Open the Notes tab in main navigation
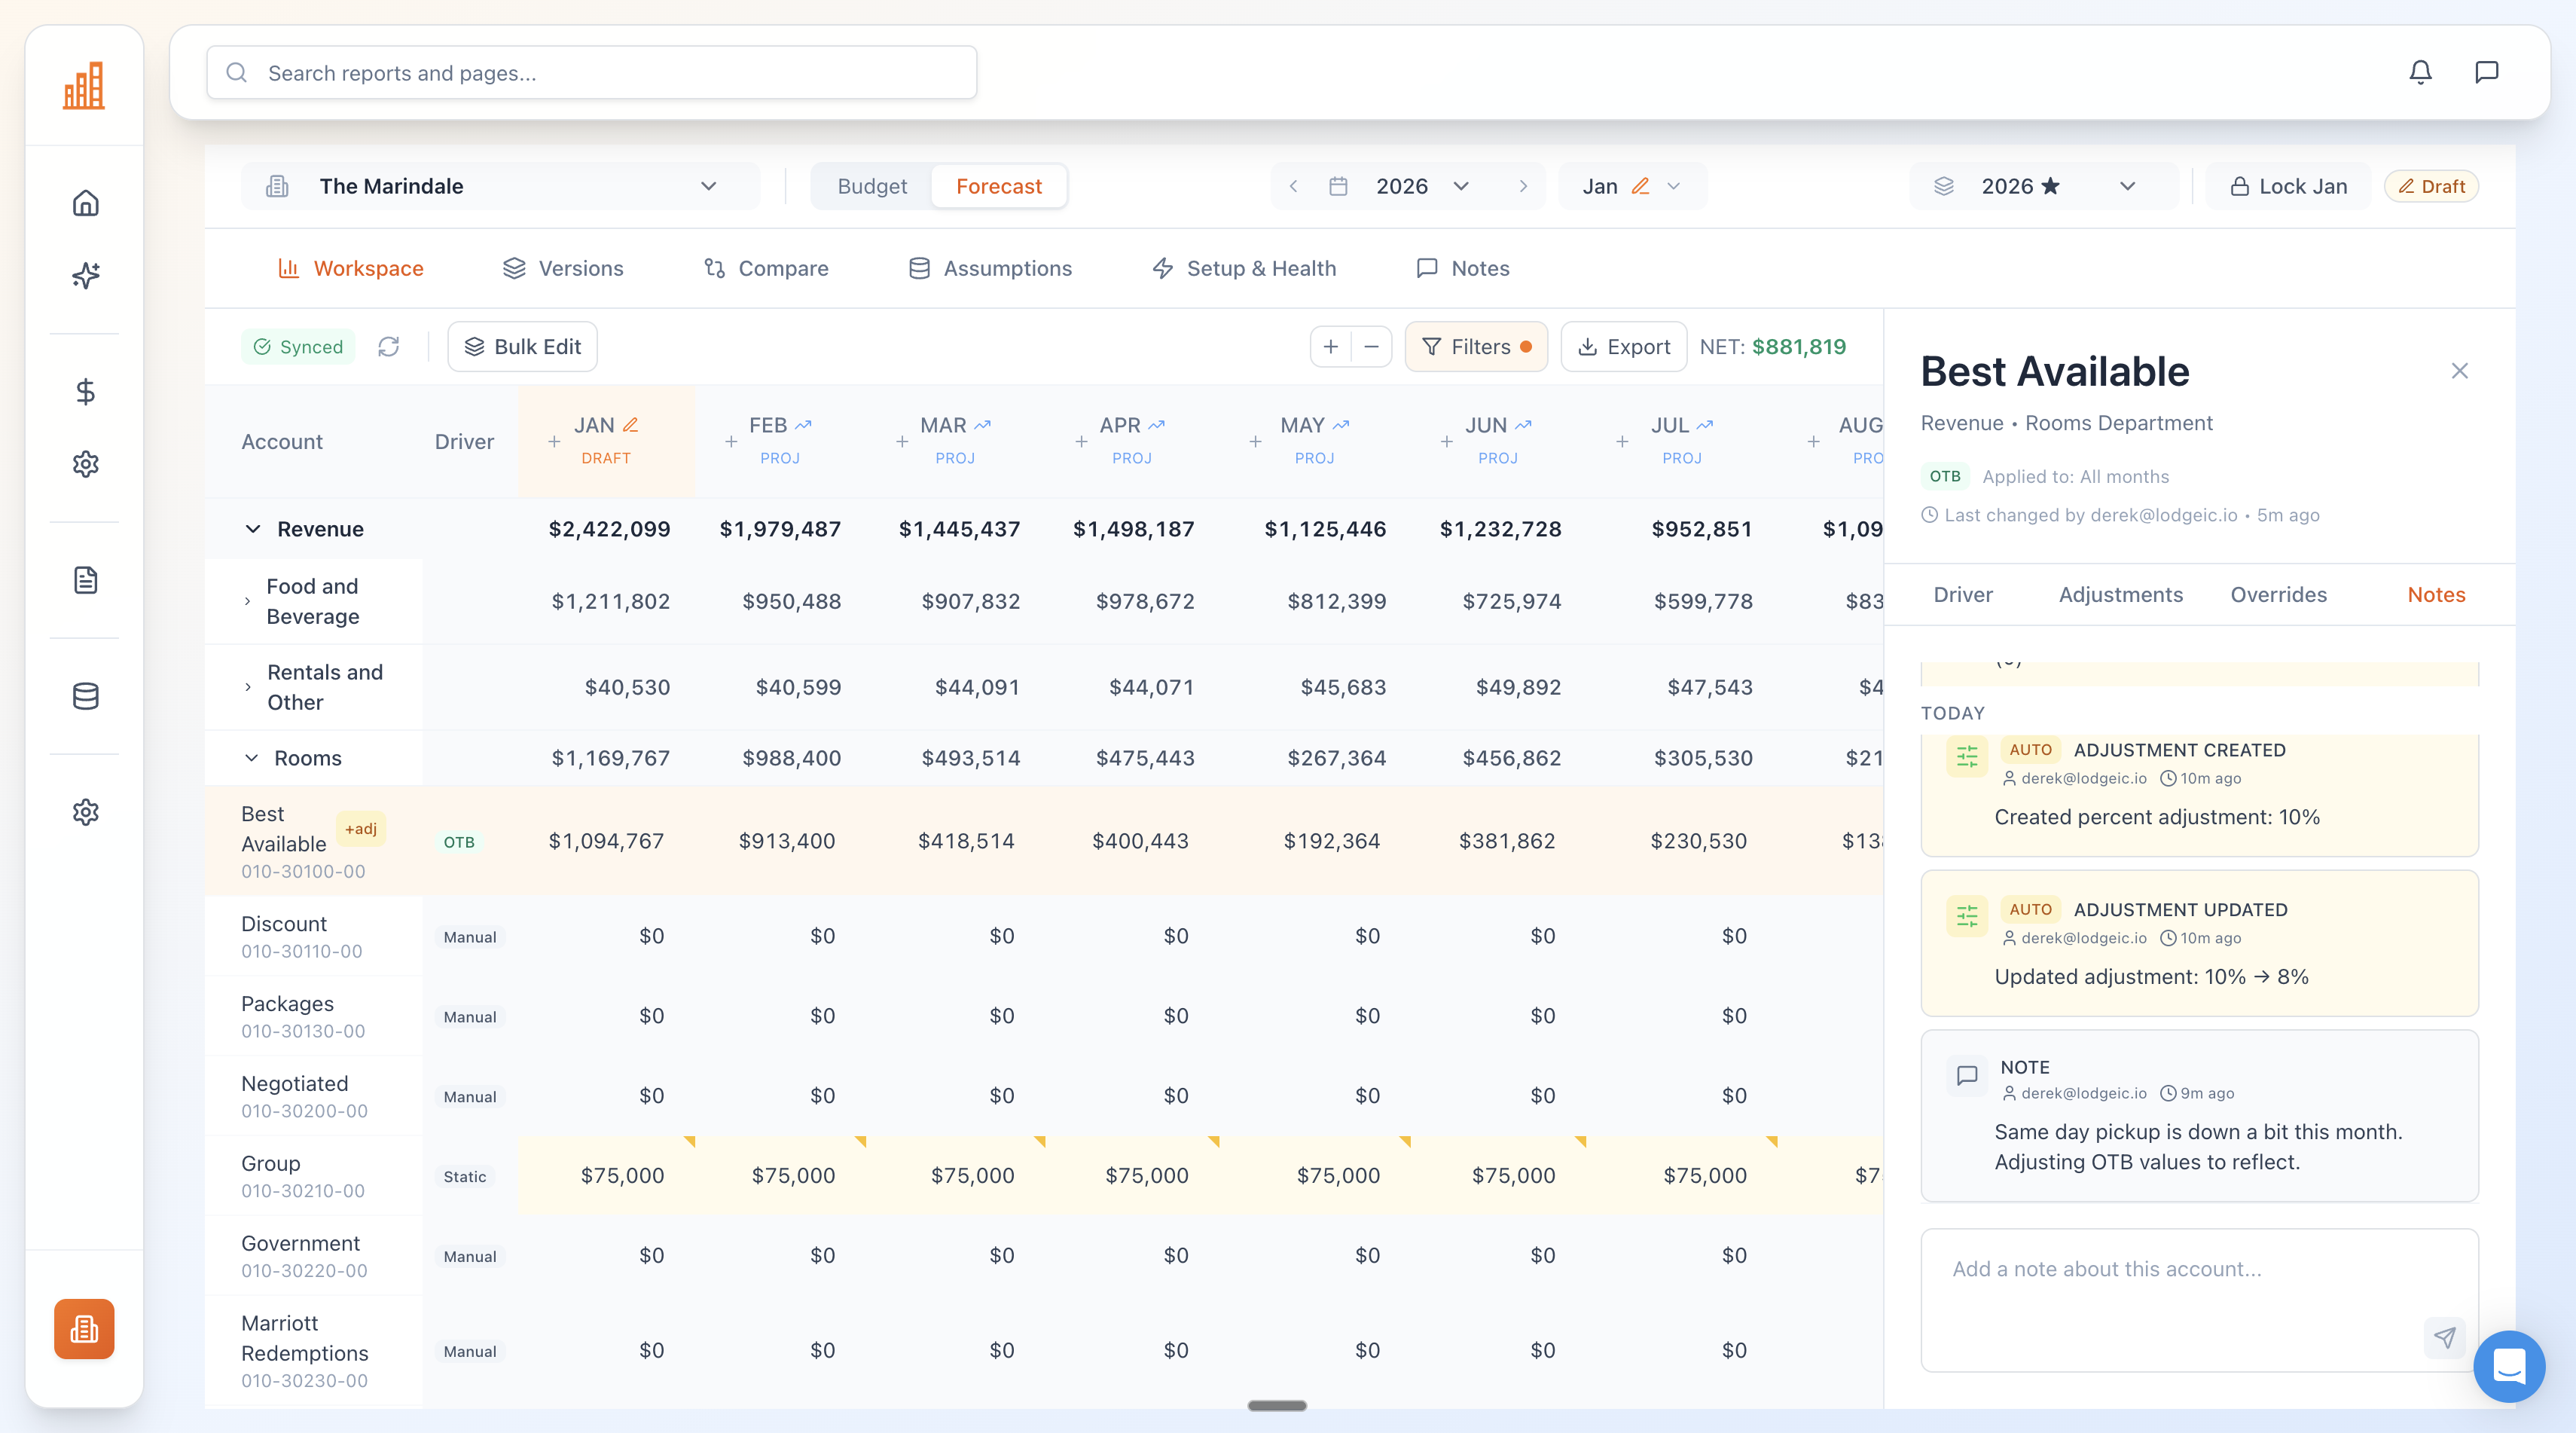The height and width of the screenshot is (1433, 2576). [1463, 268]
